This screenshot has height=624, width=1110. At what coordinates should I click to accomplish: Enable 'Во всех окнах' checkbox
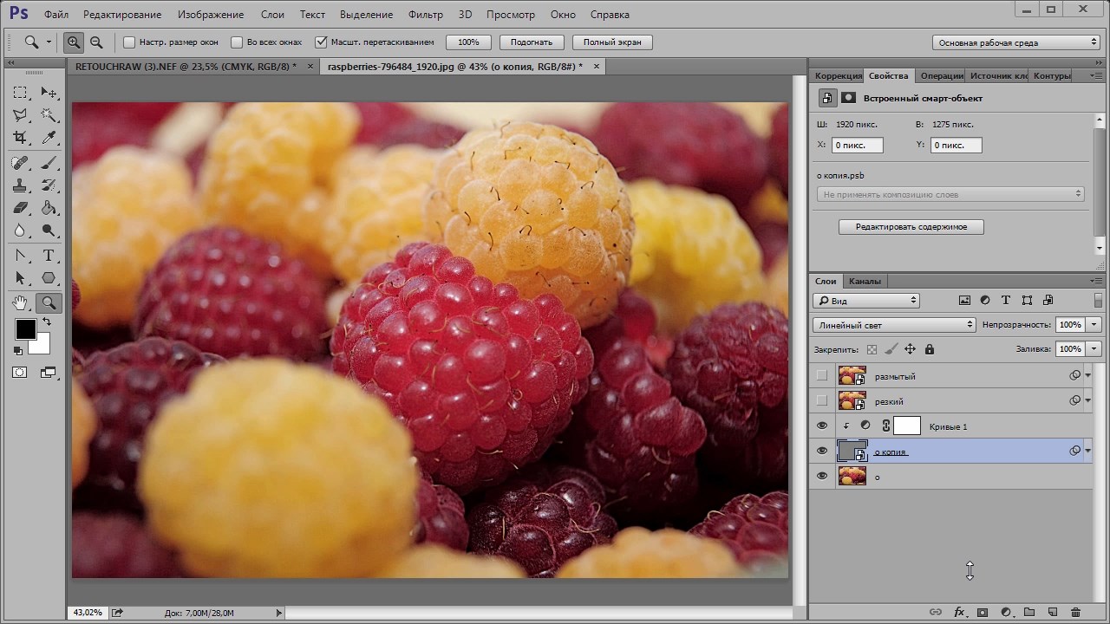pyautogui.click(x=237, y=42)
